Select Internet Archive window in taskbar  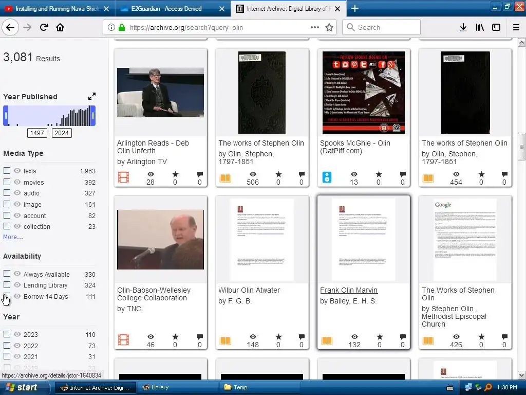pos(95,387)
